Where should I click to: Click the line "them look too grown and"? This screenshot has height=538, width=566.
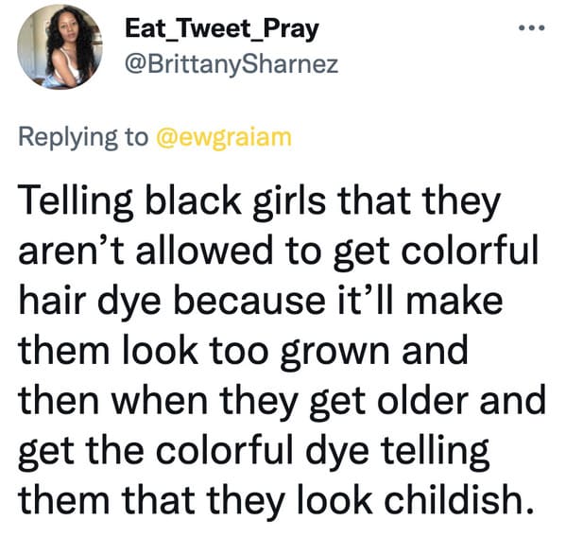[x=243, y=352]
